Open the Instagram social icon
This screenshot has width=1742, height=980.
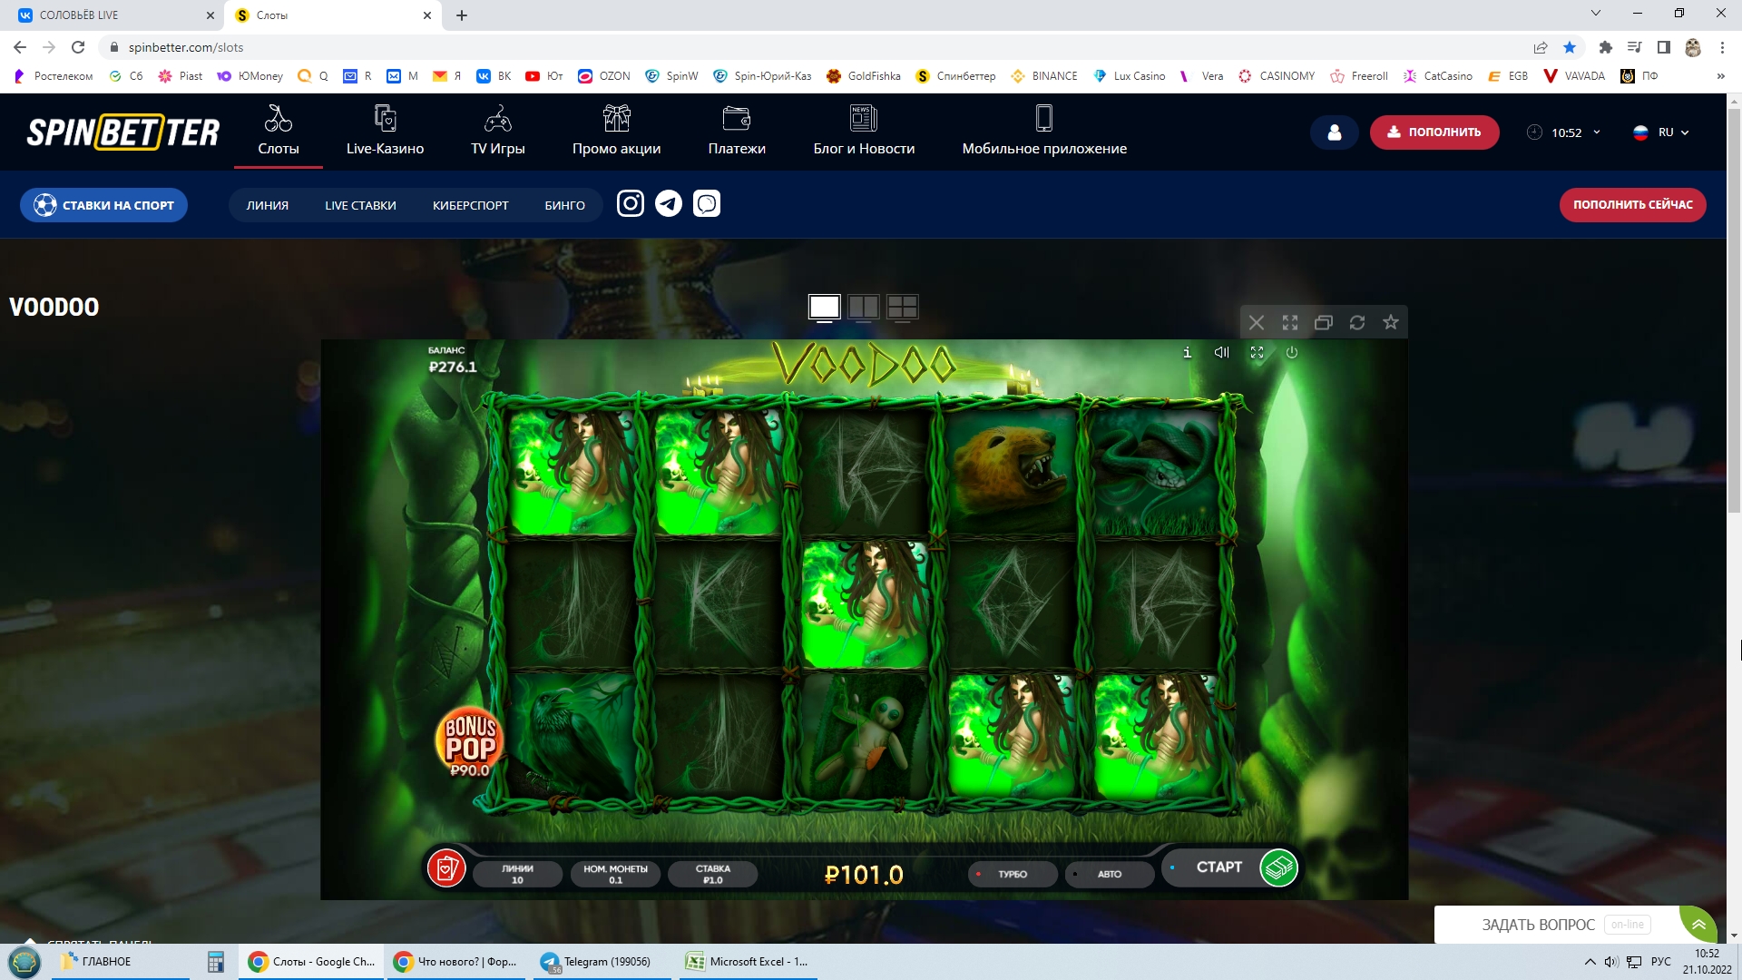tap(631, 204)
